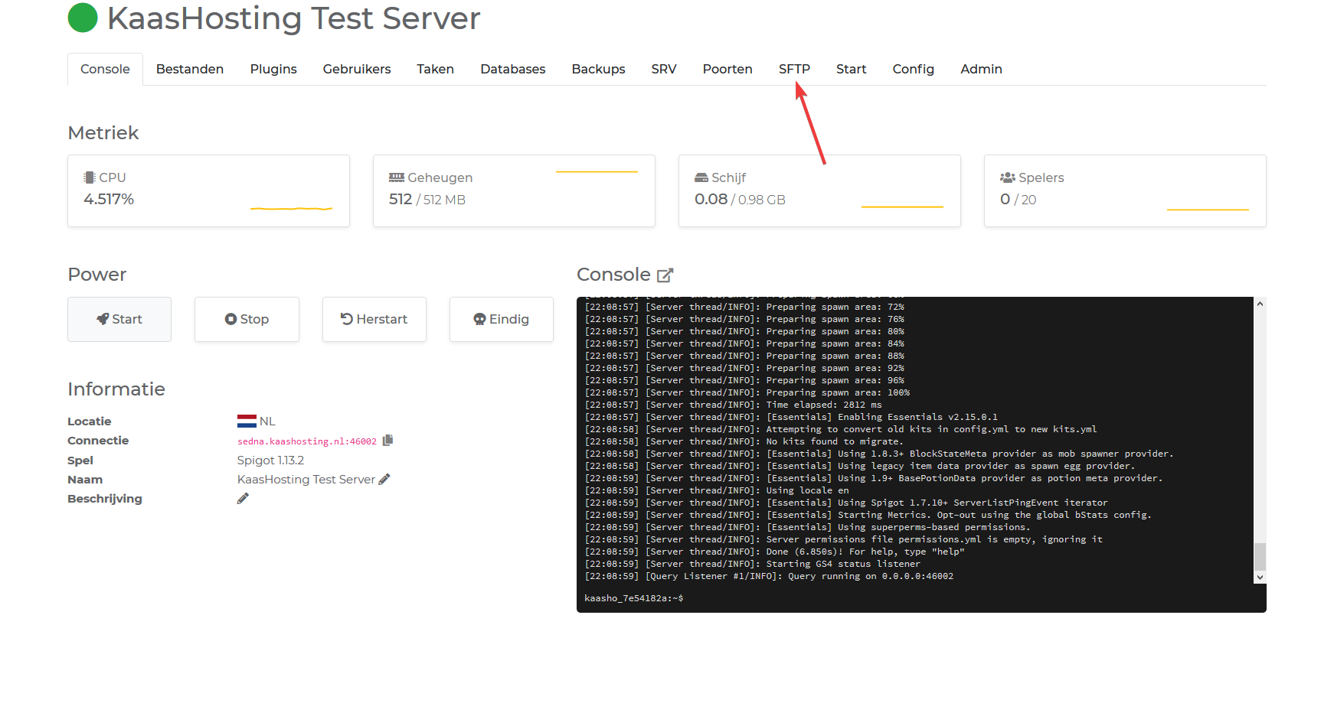Go to the Backups tab

pos(598,69)
